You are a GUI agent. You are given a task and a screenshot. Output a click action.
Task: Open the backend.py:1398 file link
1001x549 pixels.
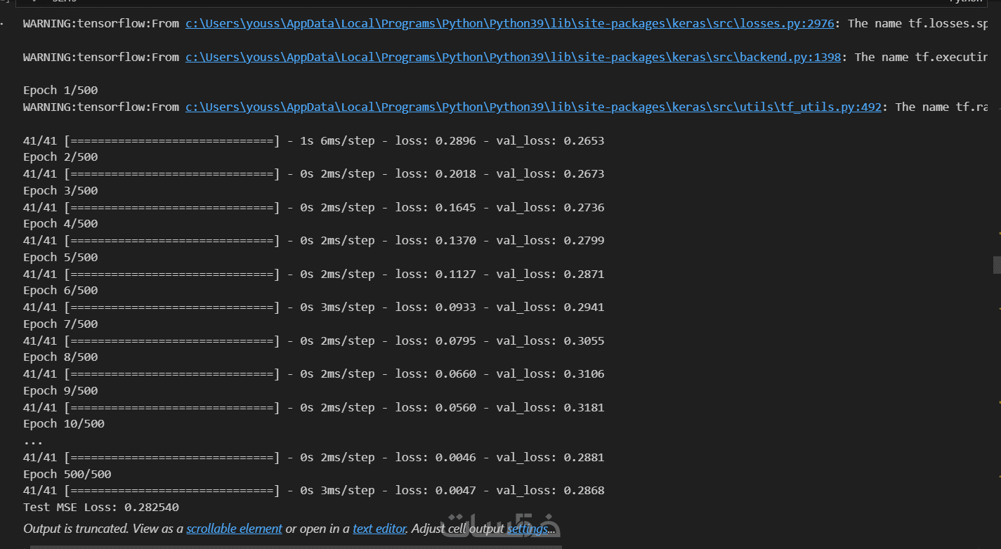pos(513,58)
